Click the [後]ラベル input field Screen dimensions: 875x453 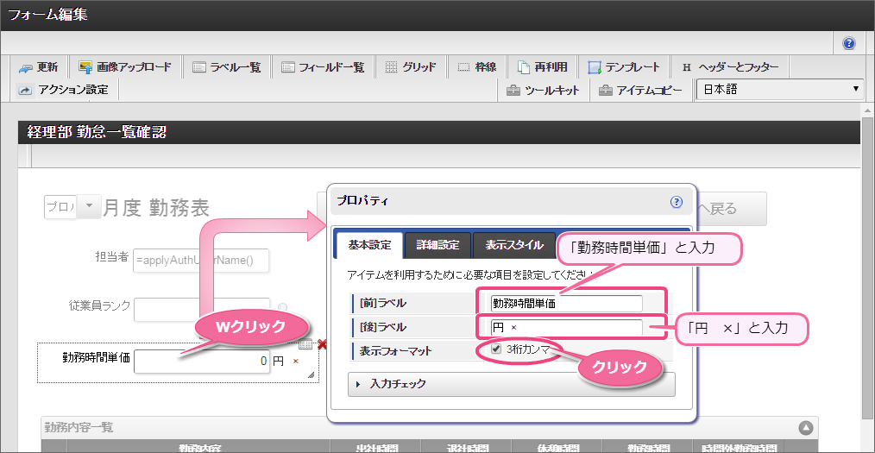566,327
